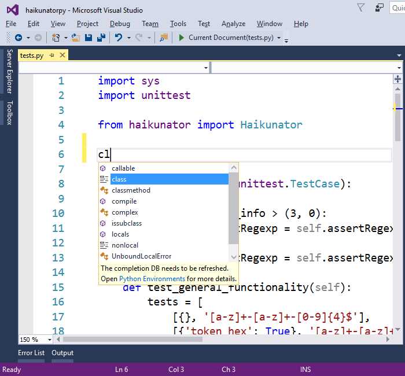Click the INS insert mode indicator

pos(305,370)
